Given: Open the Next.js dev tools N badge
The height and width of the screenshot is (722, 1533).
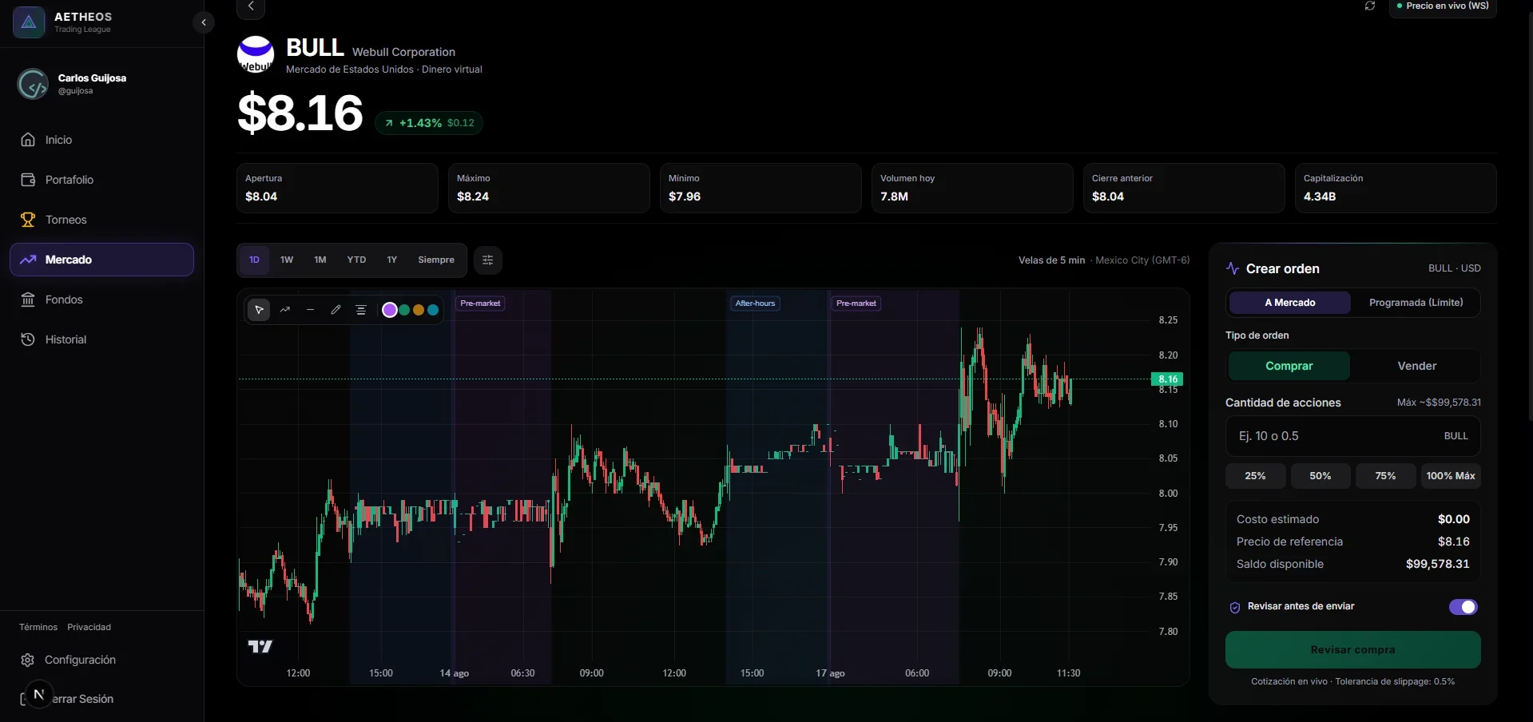Looking at the screenshot, I should [39, 694].
